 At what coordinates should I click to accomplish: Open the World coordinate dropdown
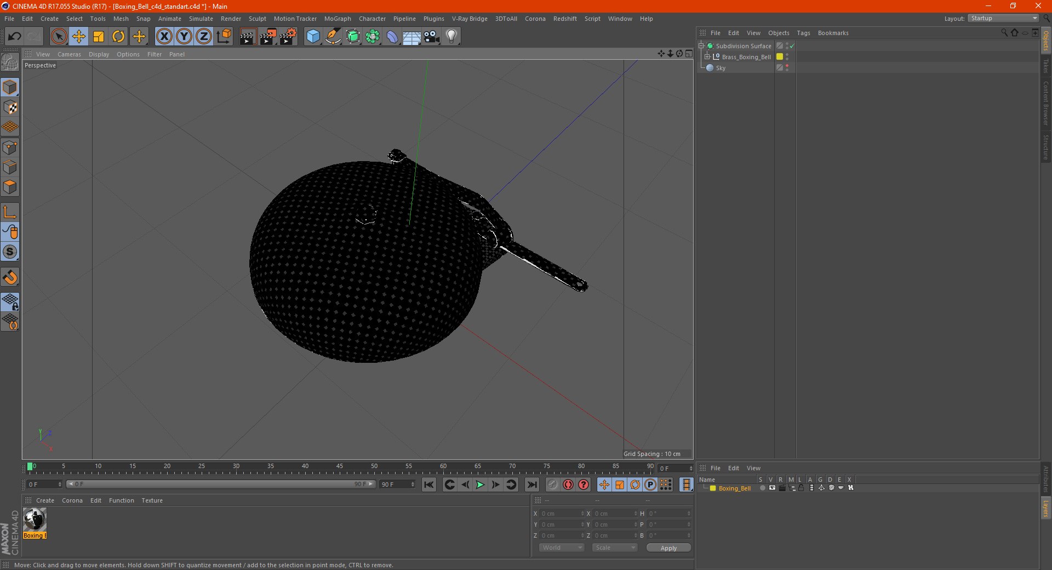coord(562,548)
